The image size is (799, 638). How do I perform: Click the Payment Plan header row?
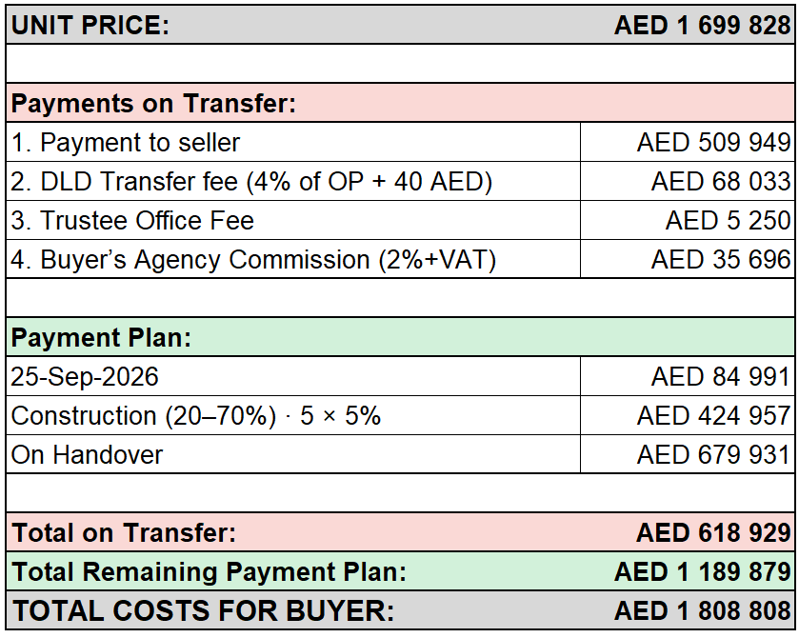[400, 337]
